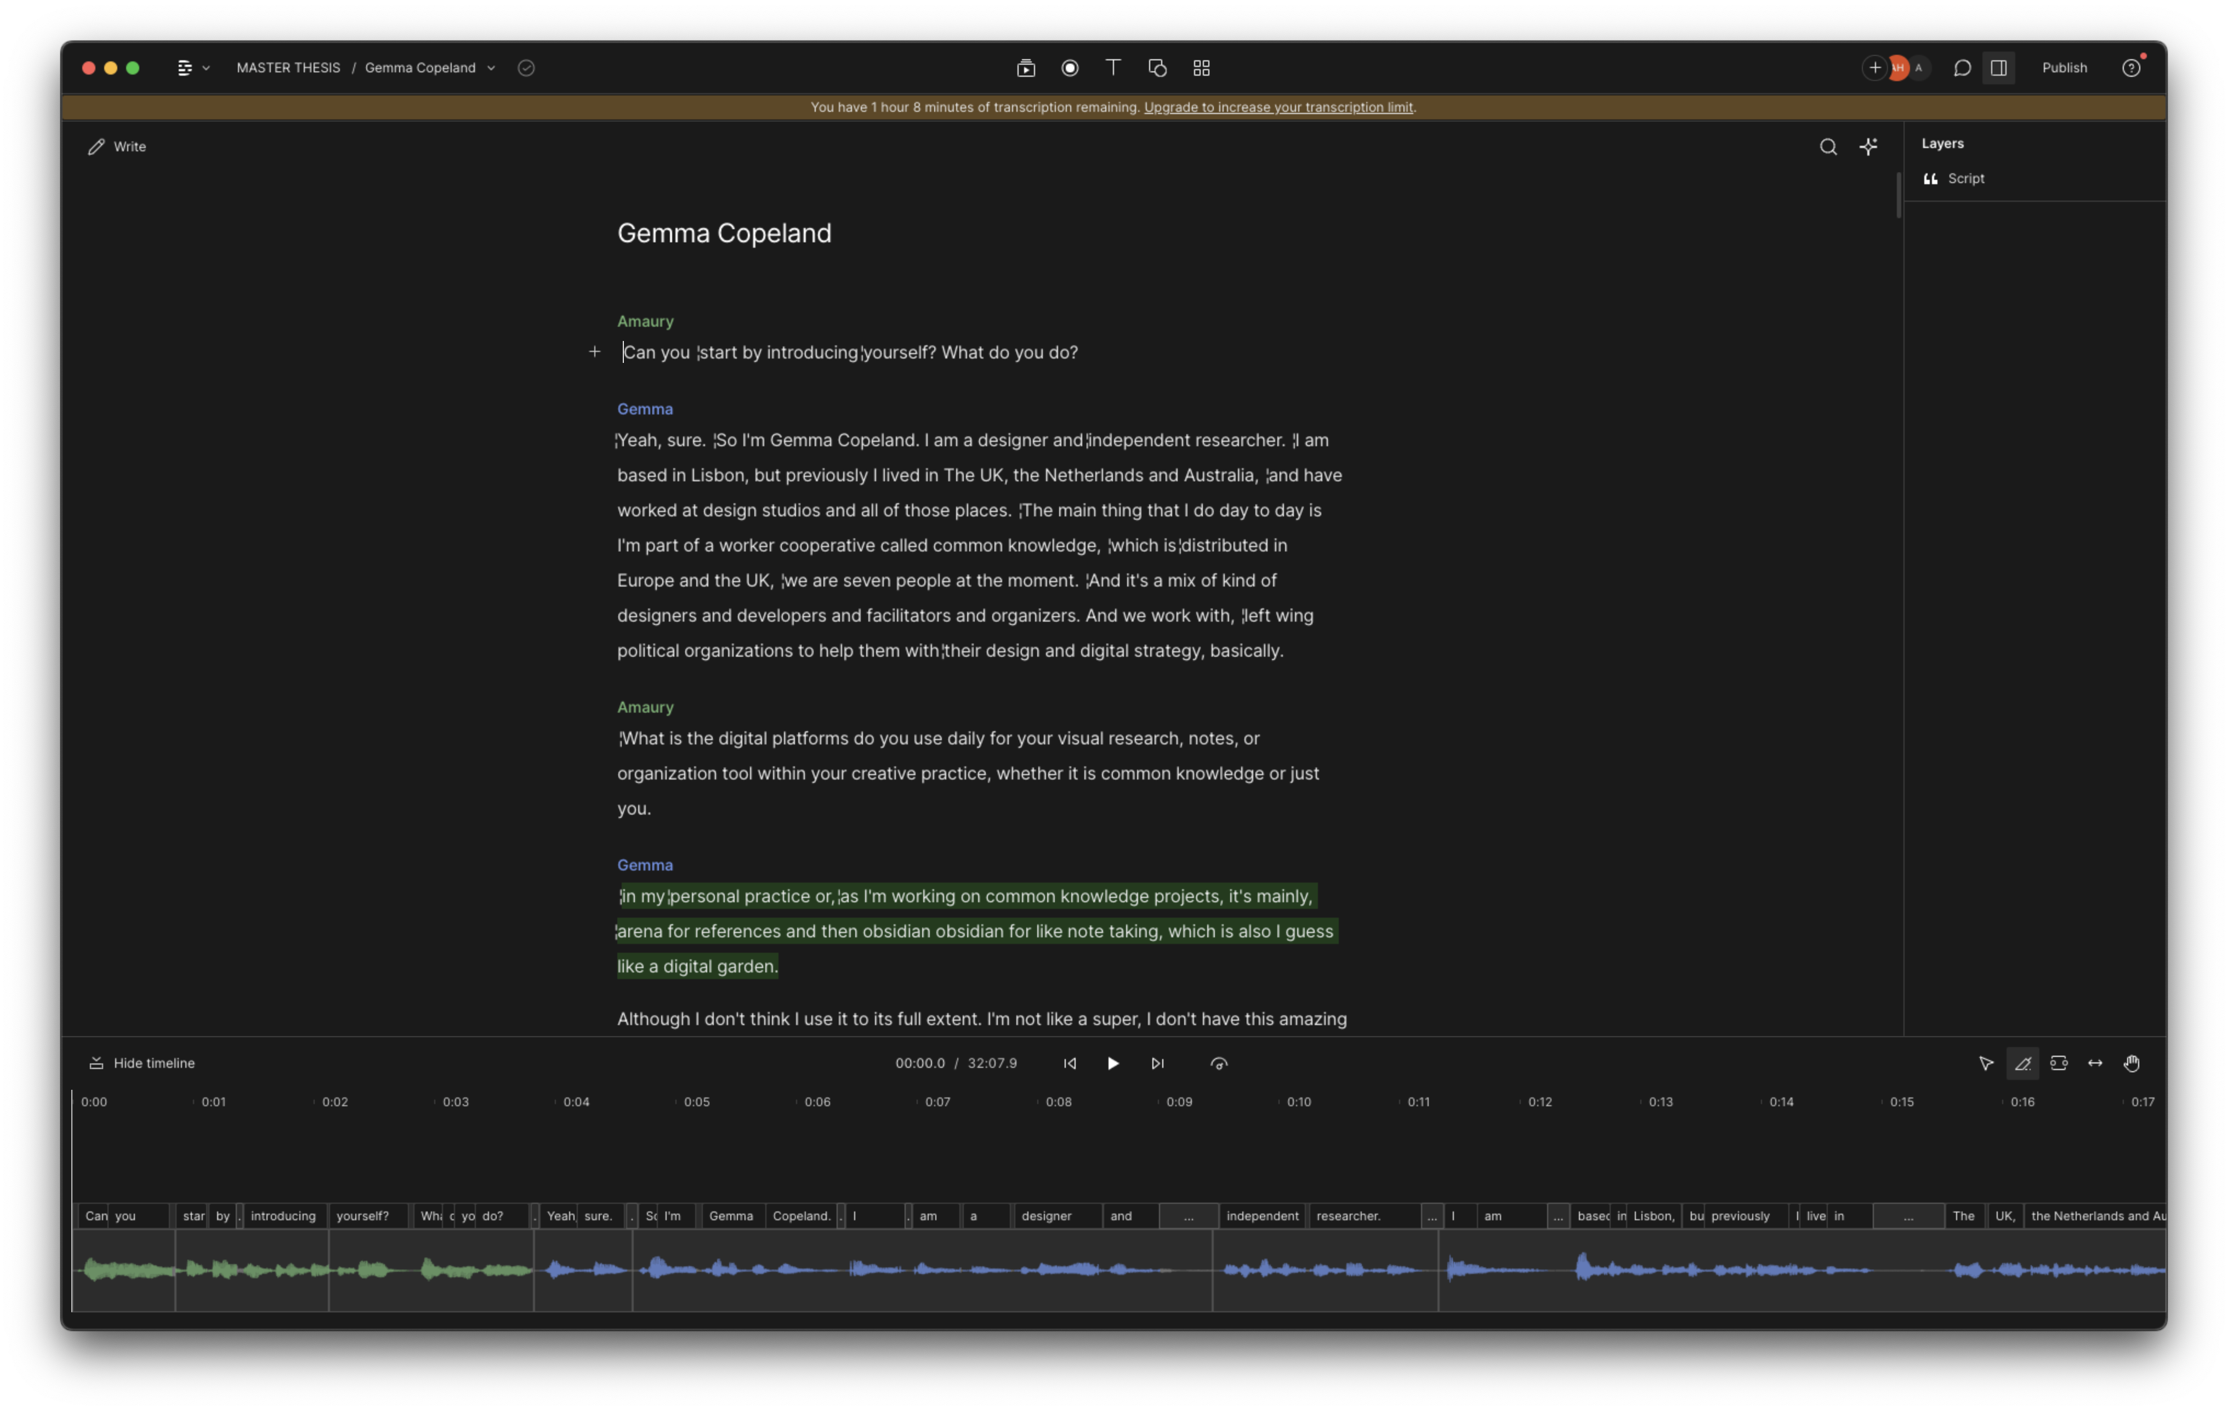Select the Text tool in the top toolbar
Image resolution: width=2228 pixels, height=1411 pixels.
1113,67
